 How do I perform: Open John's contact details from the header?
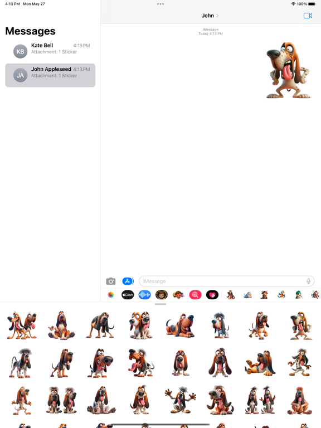(x=210, y=16)
